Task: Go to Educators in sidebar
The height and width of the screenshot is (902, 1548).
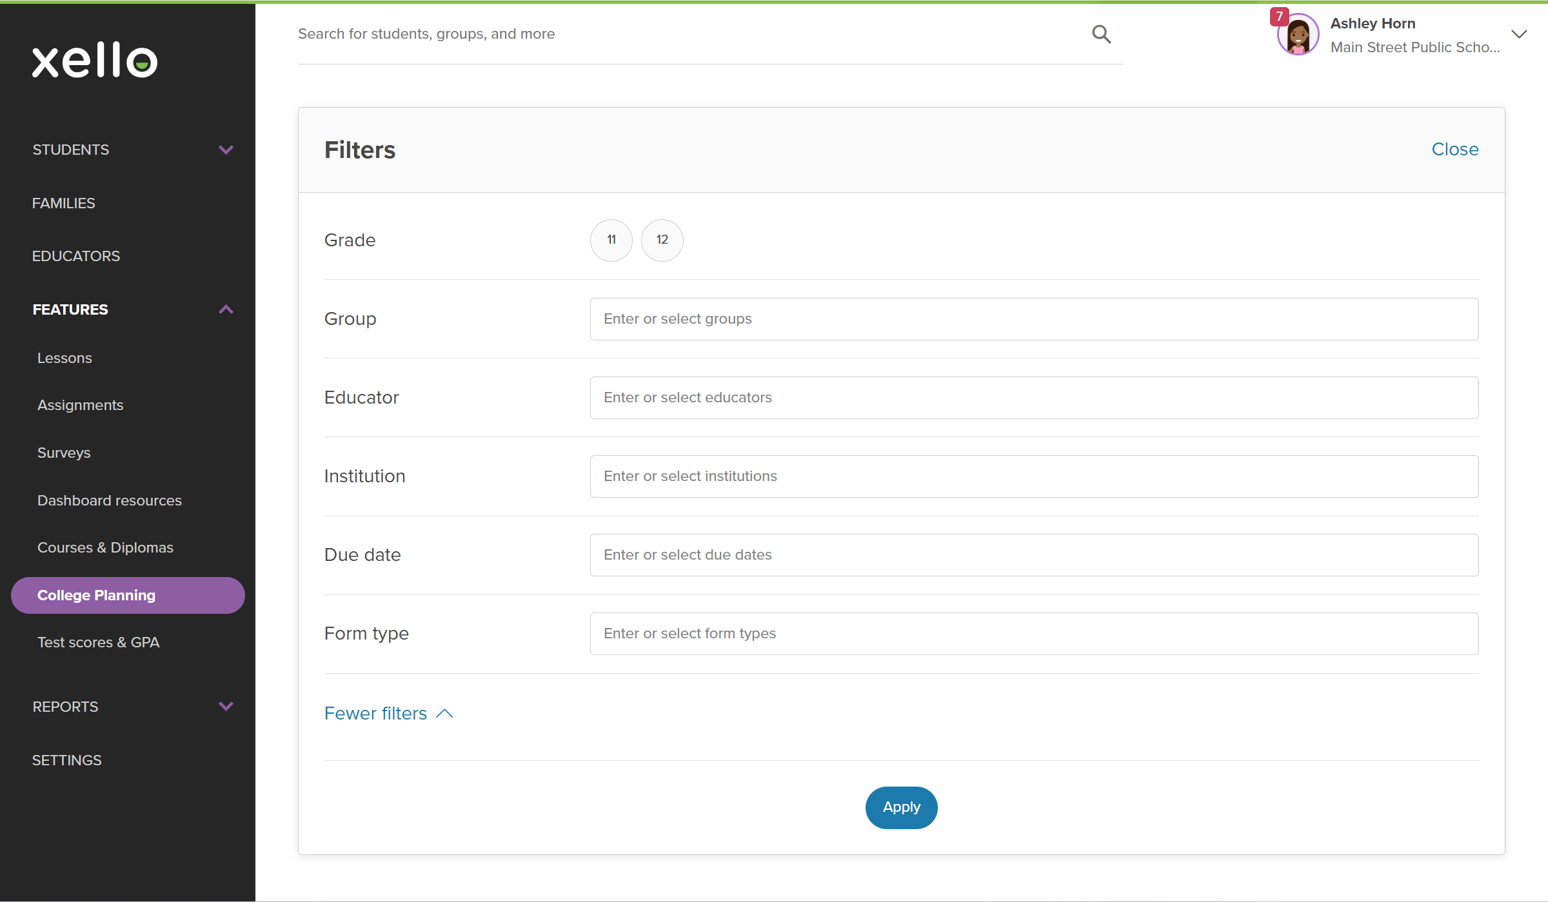Action: click(76, 256)
